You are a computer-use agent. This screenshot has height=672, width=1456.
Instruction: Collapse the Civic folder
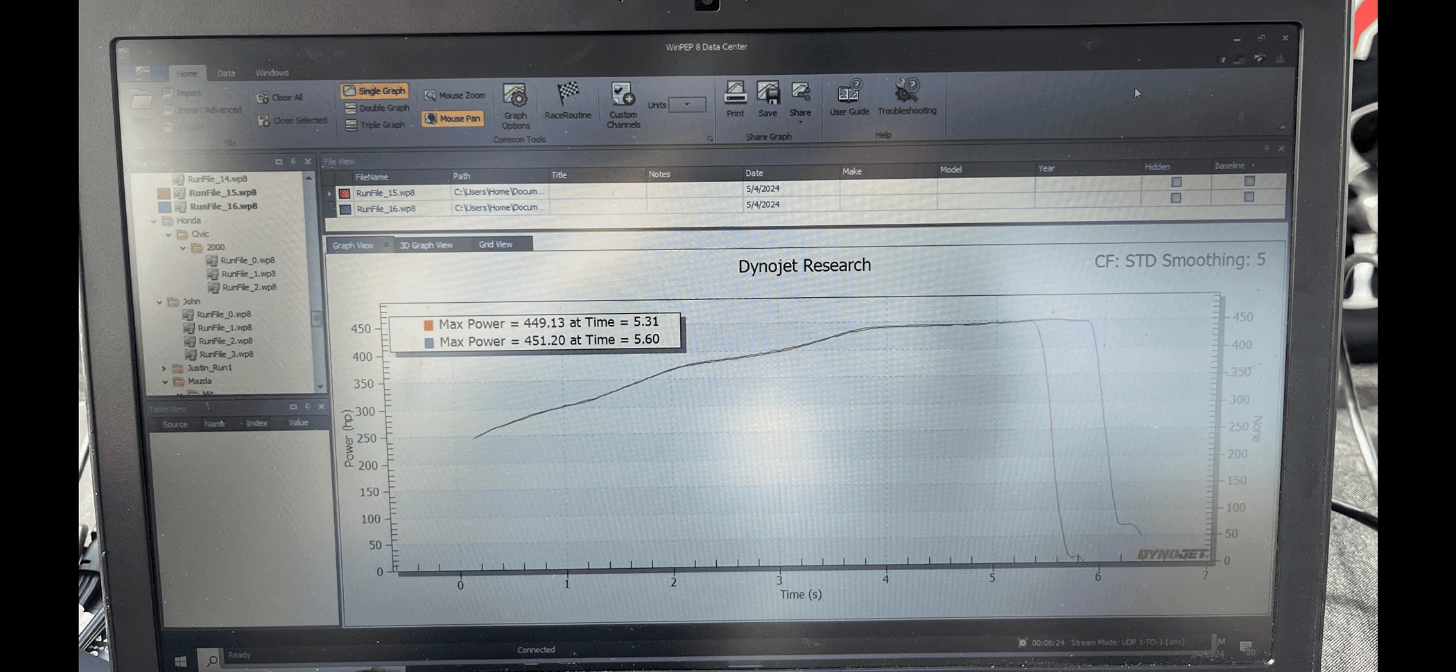(168, 235)
